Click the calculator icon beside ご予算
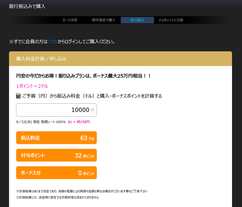This screenshot has height=207, width=242. pyautogui.click(x=18, y=96)
